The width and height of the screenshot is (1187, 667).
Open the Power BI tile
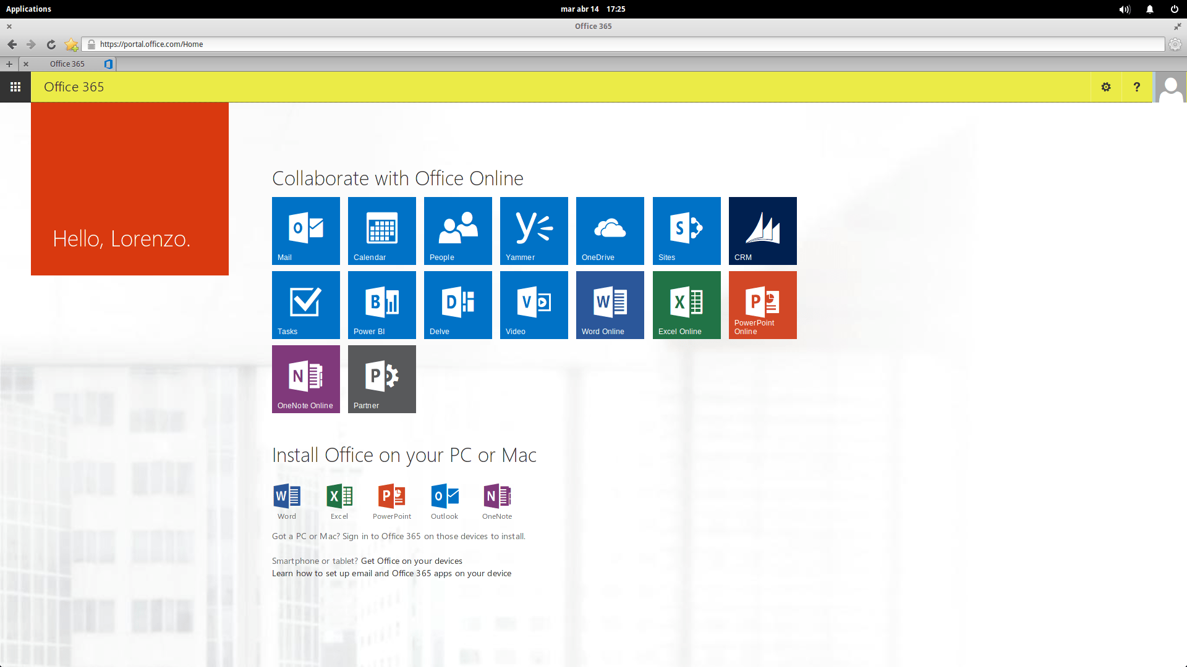click(x=382, y=305)
